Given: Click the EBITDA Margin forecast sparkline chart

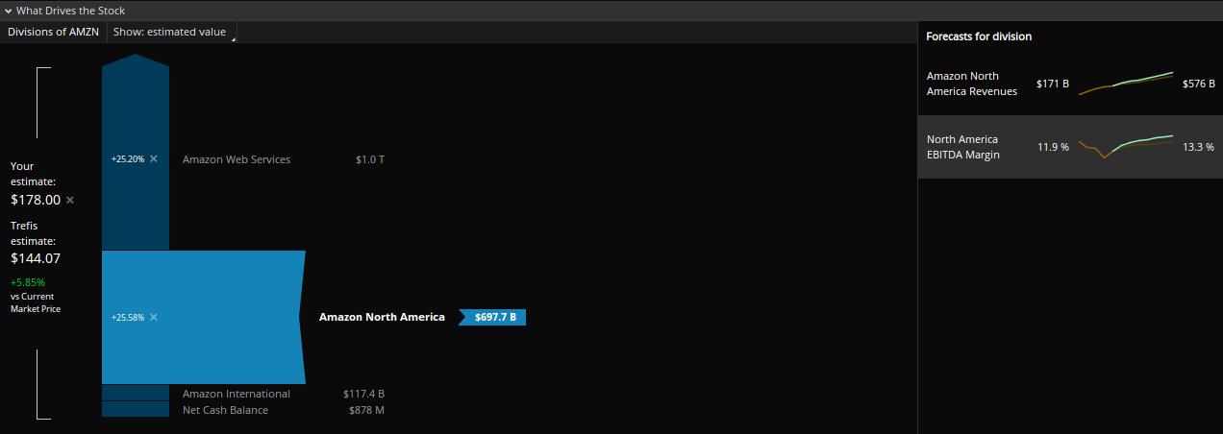Looking at the screenshot, I should click(1126, 147).
